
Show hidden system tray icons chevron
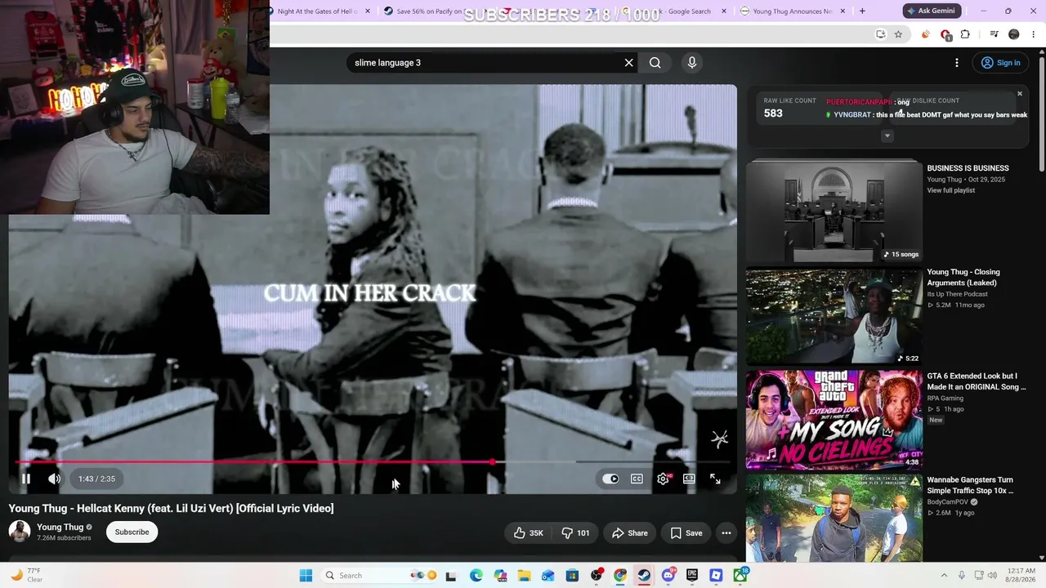tap(944, 576)
